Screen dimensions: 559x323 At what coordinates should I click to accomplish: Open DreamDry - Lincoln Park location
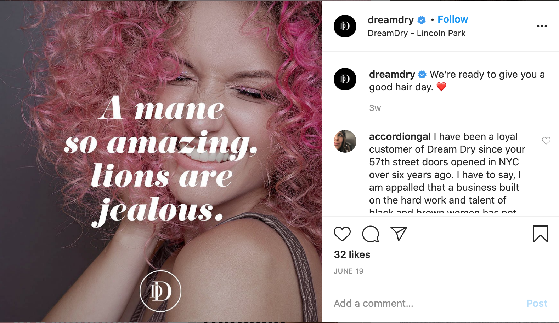tap(417, 33)
